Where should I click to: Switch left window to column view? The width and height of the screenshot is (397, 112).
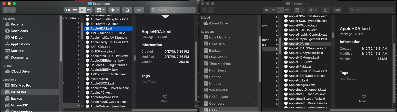coord(82,10)
